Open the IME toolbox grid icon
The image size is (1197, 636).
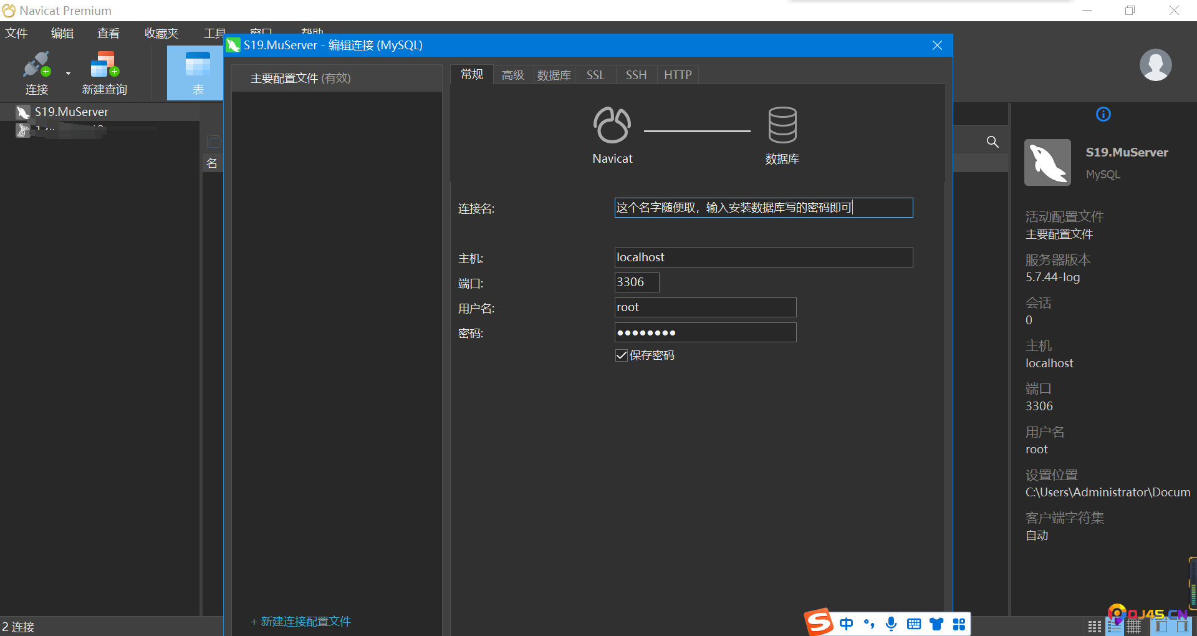click(959, 624)
